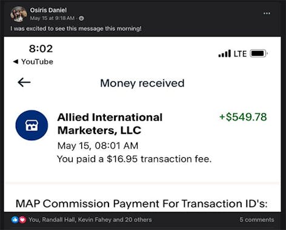Click the battery status icon

[259, 53]
